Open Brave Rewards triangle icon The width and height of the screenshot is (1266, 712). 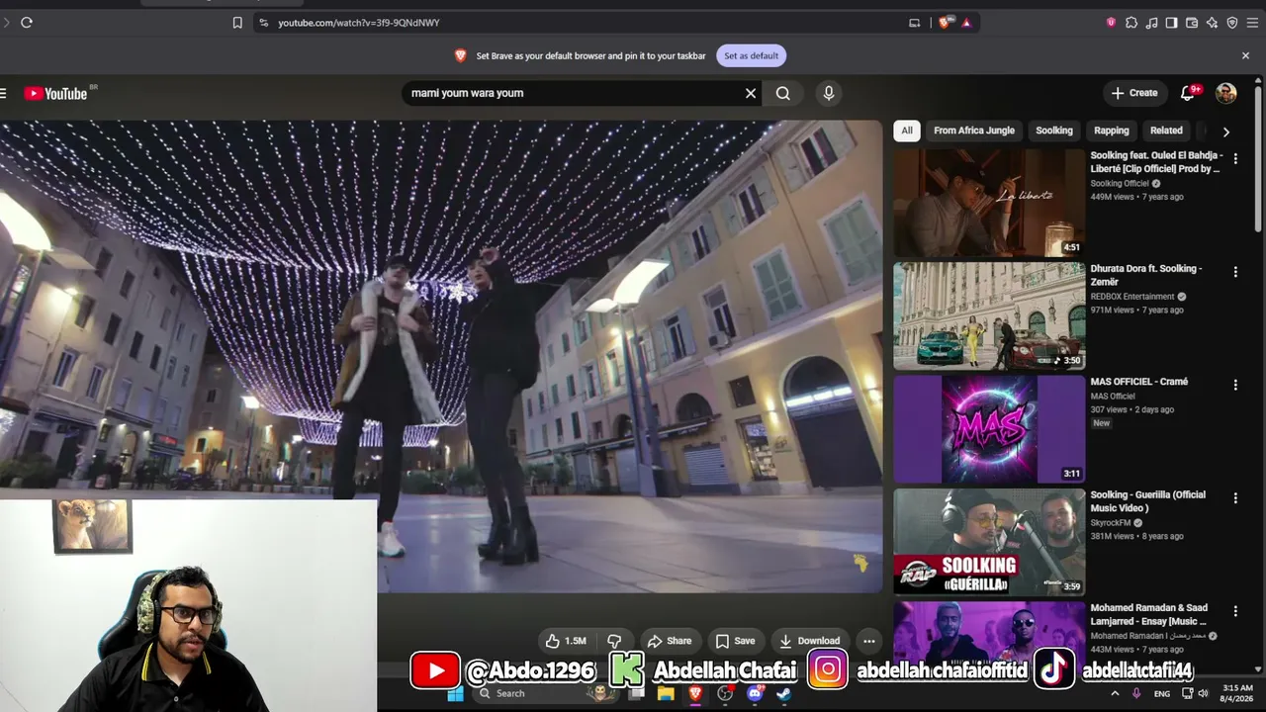coord(966,23)
